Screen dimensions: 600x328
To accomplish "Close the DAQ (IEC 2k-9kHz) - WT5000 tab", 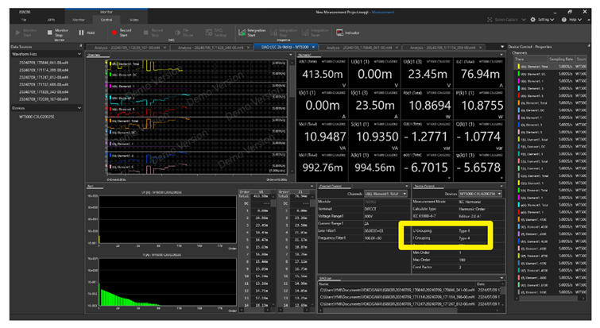I will point(313,47).
